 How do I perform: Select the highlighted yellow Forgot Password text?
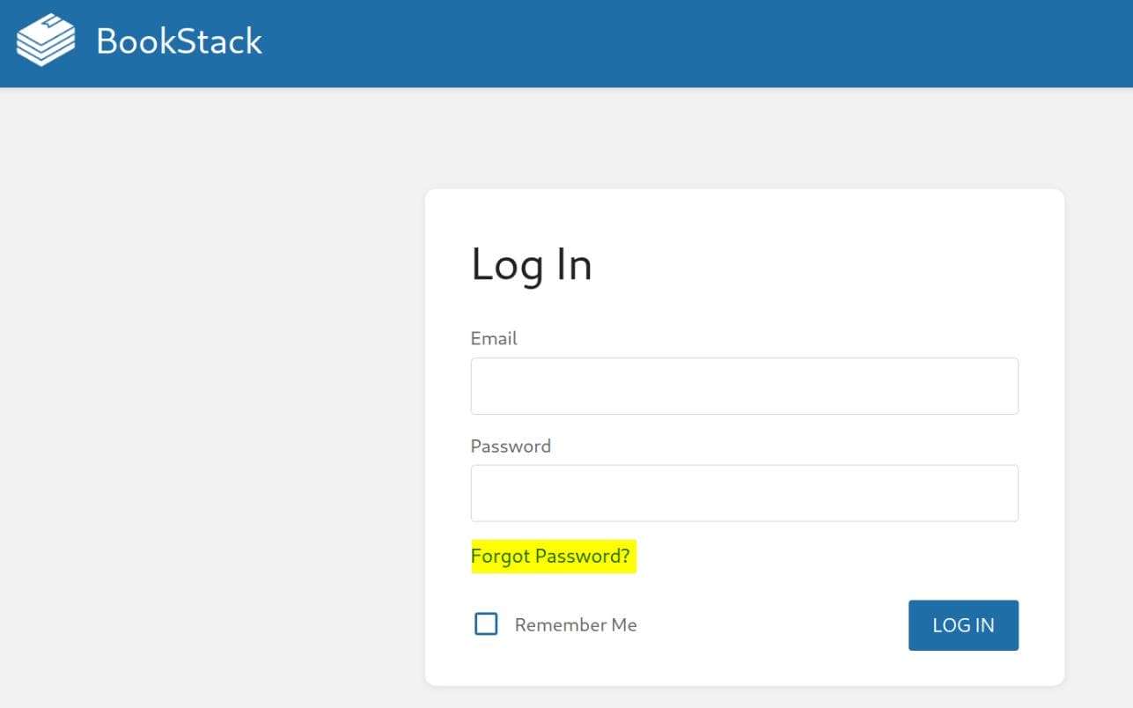[551, 557]
